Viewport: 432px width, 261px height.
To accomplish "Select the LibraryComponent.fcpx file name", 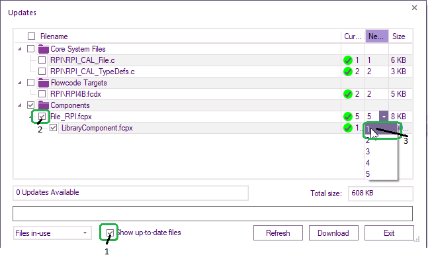I will pos(97,128).
